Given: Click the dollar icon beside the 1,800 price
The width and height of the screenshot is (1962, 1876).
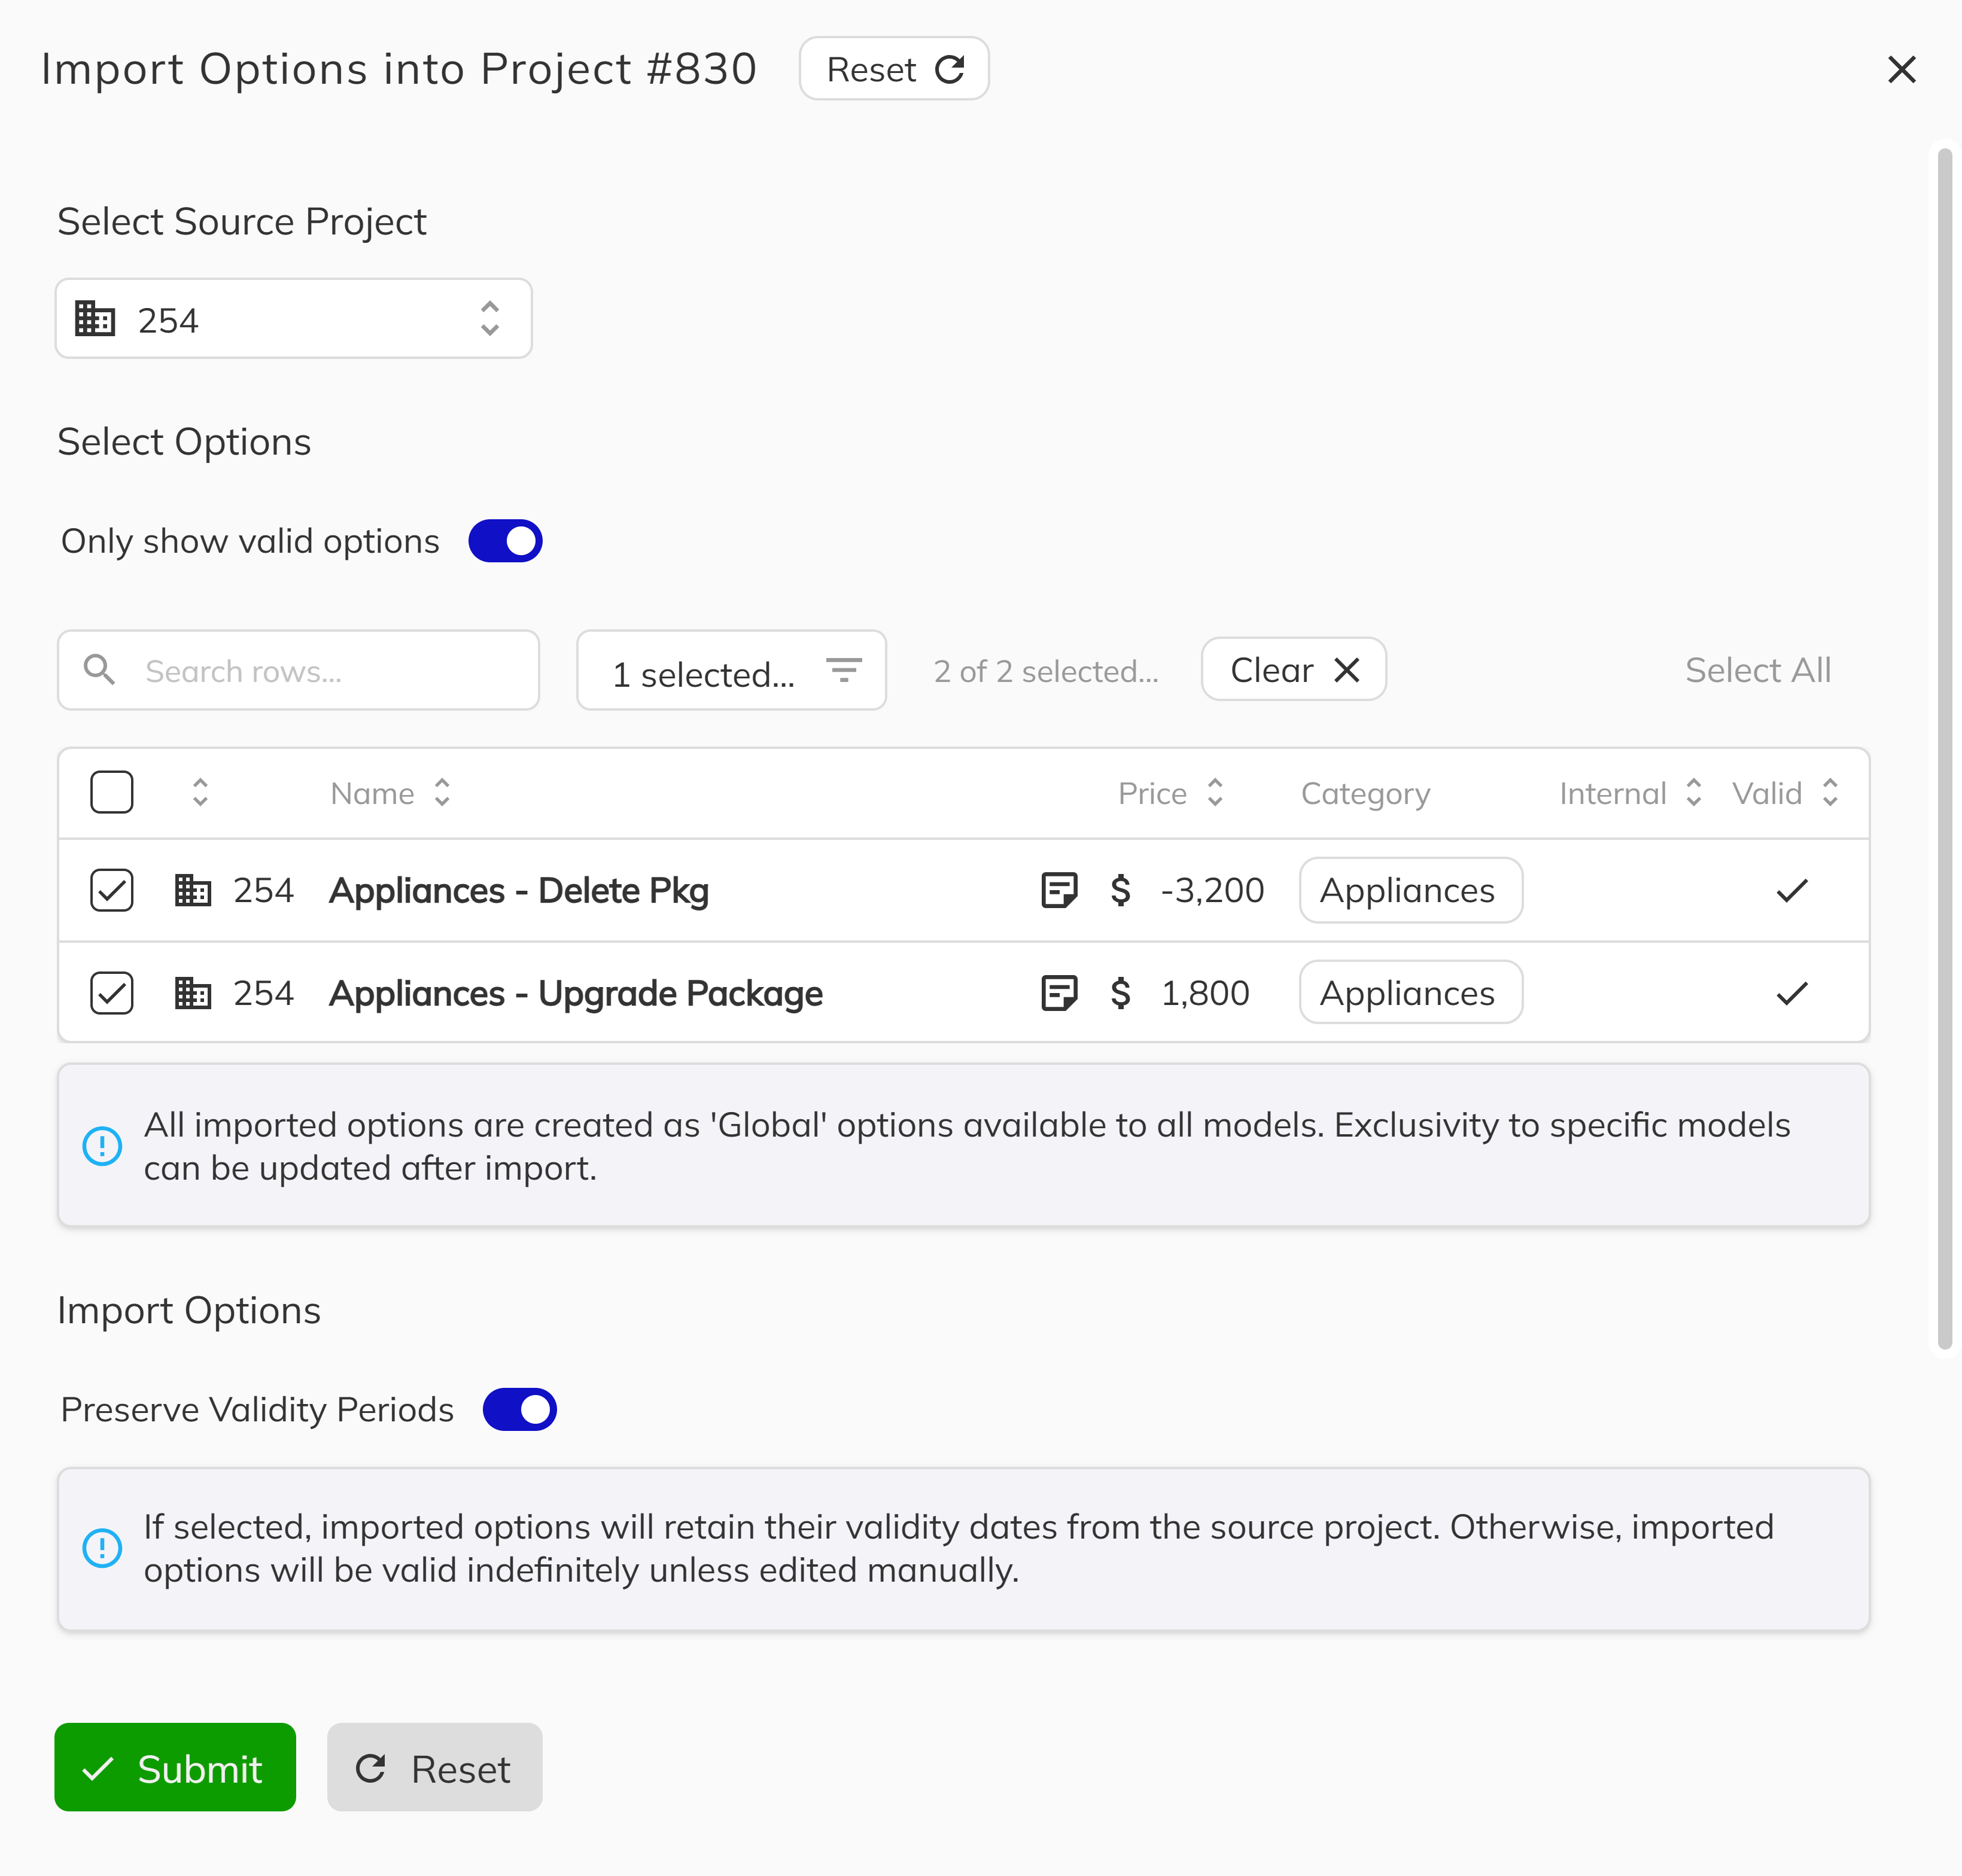Looking at the screenshot, I should pyautogui.click(x=1121, y=992).
